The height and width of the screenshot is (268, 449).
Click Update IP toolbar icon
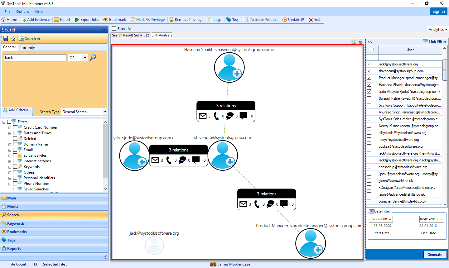(x=285, y=20)
